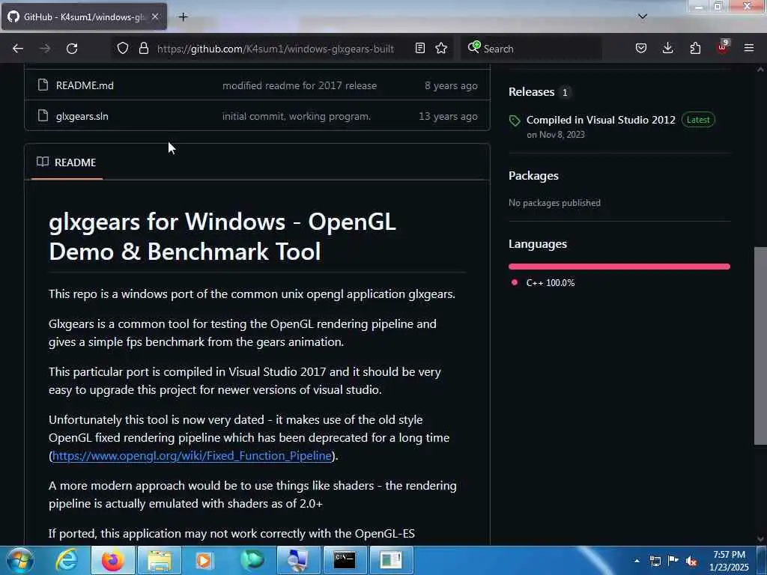Viewport: 767px width, 575px height.
Task: Open glxgears.sln file
Action: click(x=82, y=116)
